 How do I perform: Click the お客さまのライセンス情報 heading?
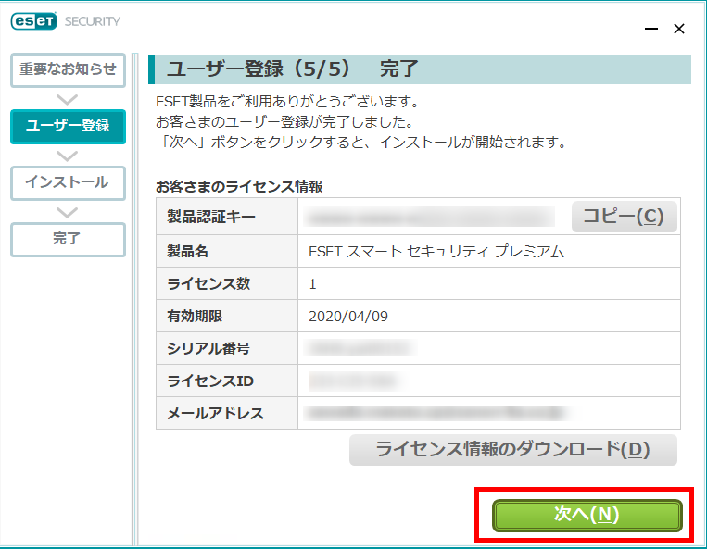[239, 186]
